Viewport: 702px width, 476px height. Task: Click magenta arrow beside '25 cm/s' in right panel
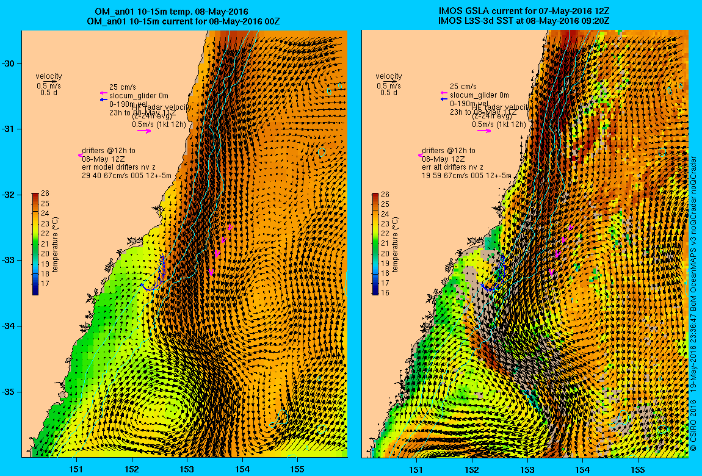[x=444, y=93]
